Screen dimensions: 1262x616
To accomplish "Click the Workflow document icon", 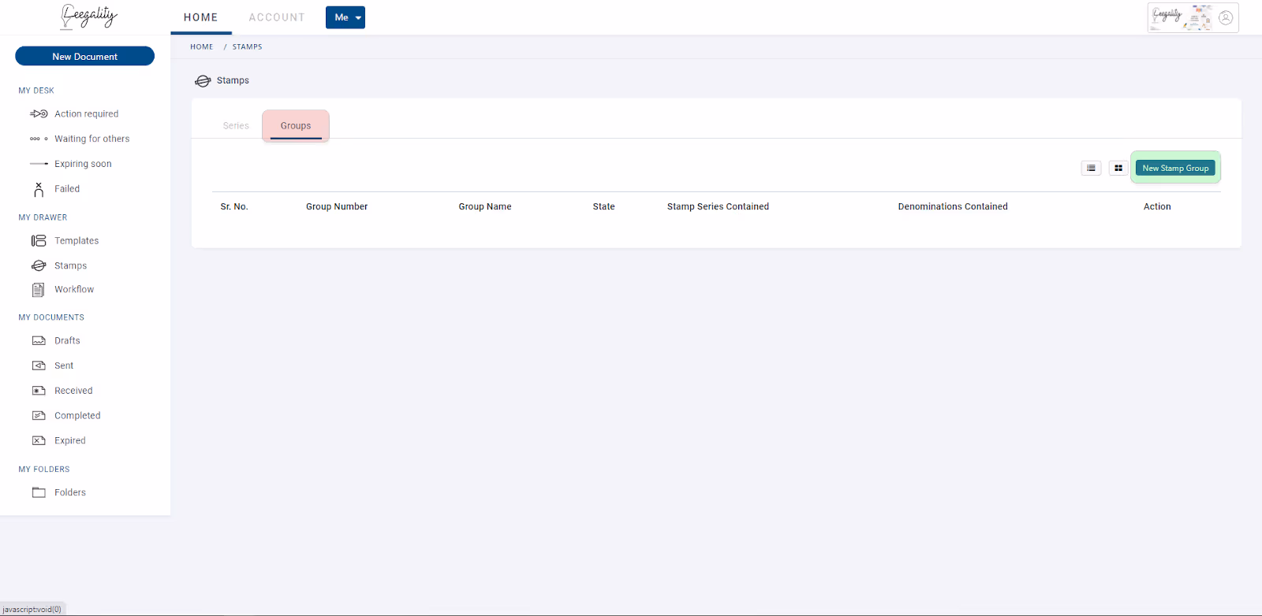I will click(39, 290).
